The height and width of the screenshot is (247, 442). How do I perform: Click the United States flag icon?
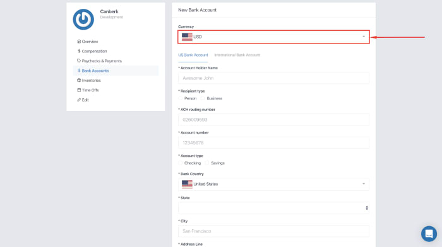pyautogui.click(x=187, y=184)
